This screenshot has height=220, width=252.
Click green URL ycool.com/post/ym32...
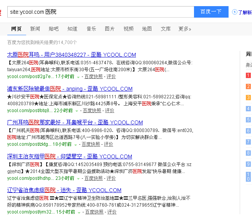click(x=31, y=212)
